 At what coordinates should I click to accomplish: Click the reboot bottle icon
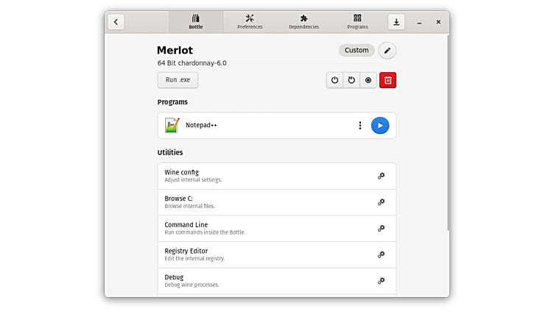[x=351, y=80]
